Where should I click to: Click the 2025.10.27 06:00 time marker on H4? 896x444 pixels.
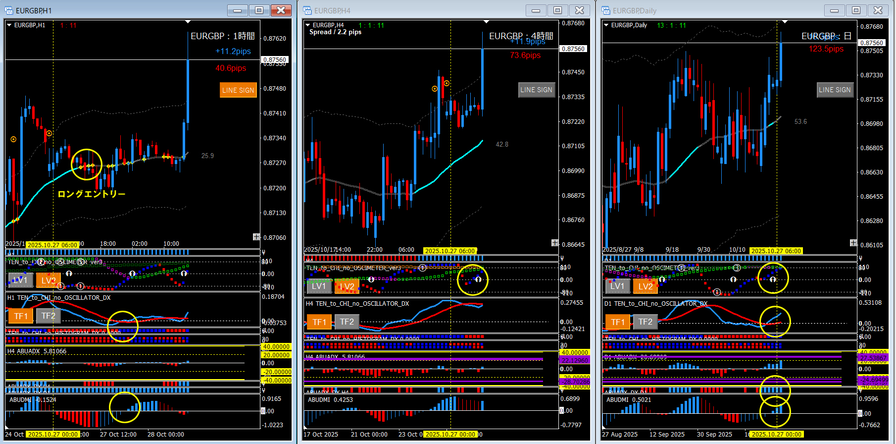[x=450, y=251]
